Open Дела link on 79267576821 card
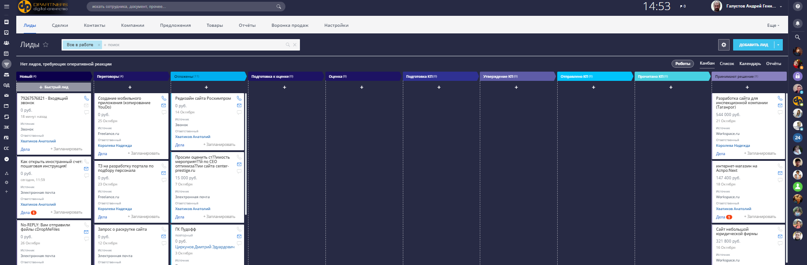Image resolution: width=807 pixels, height=265 pixels. [25, 149]
